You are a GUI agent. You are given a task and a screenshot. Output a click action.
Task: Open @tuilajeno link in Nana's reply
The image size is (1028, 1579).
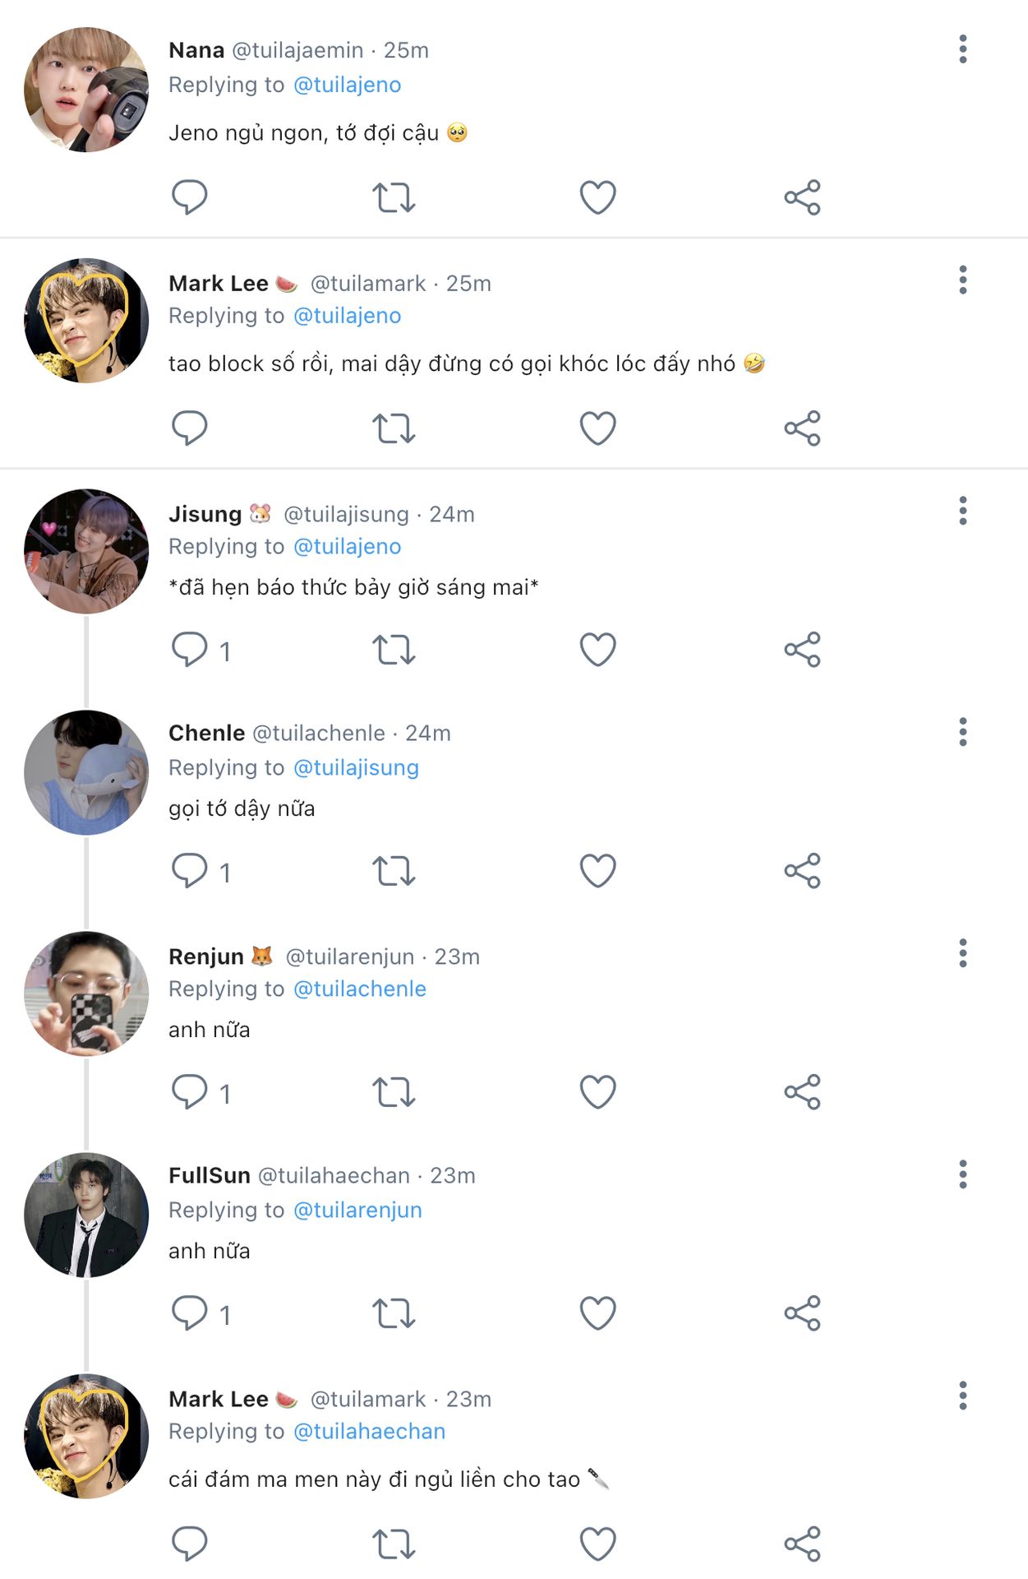click(x=347, y=85)
